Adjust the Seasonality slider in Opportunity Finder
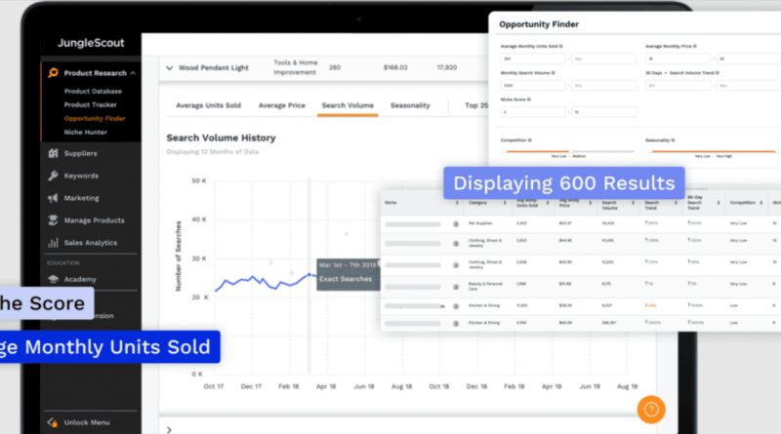The image size is (781, 434). (x=713, y=151)
